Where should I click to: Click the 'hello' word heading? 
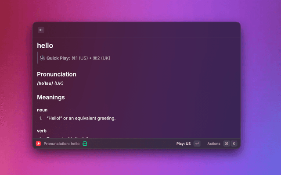pos(45,45)
